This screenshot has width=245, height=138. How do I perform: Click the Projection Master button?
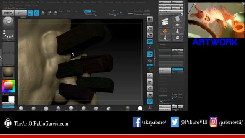tap(8, 13)
